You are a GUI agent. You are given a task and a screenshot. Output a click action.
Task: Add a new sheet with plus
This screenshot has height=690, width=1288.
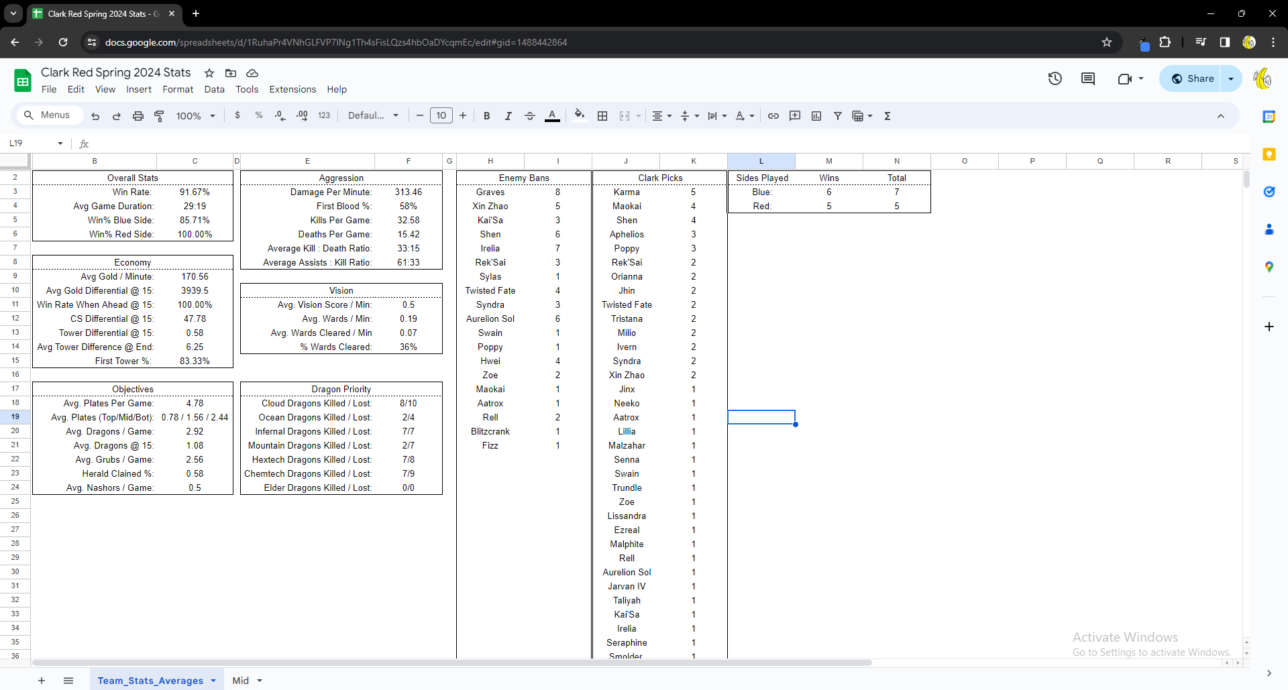coord(42,681)
